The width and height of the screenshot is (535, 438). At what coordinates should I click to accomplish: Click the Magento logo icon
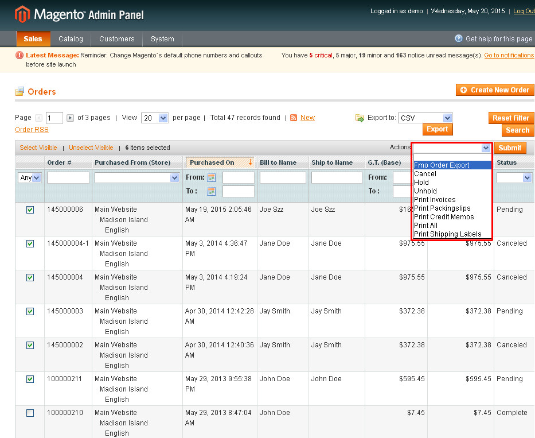pos(22,14)
